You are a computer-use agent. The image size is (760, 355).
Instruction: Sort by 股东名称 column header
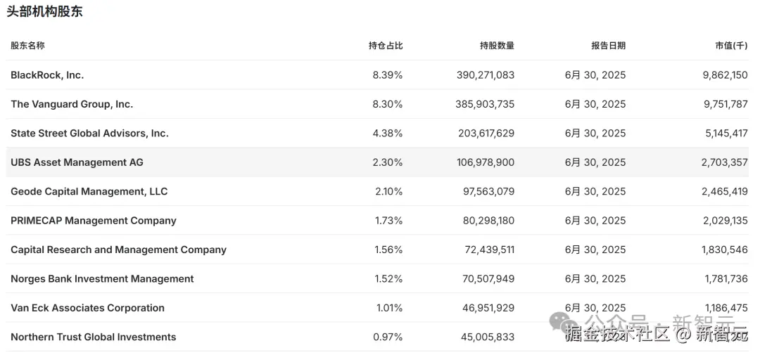[x=27, y=46]
